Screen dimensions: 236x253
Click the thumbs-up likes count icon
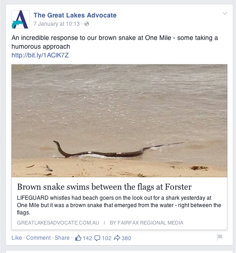78,238
